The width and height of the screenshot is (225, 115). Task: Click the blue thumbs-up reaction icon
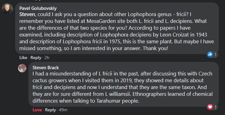[x=210, y=54]
